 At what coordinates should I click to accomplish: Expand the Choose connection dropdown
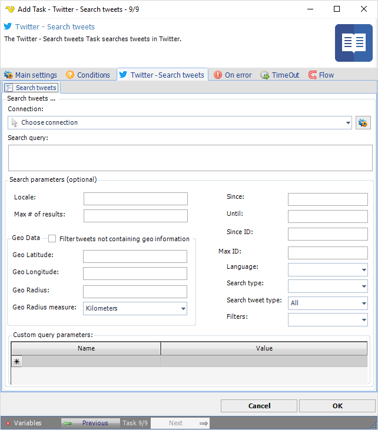[x=349, y=123]
